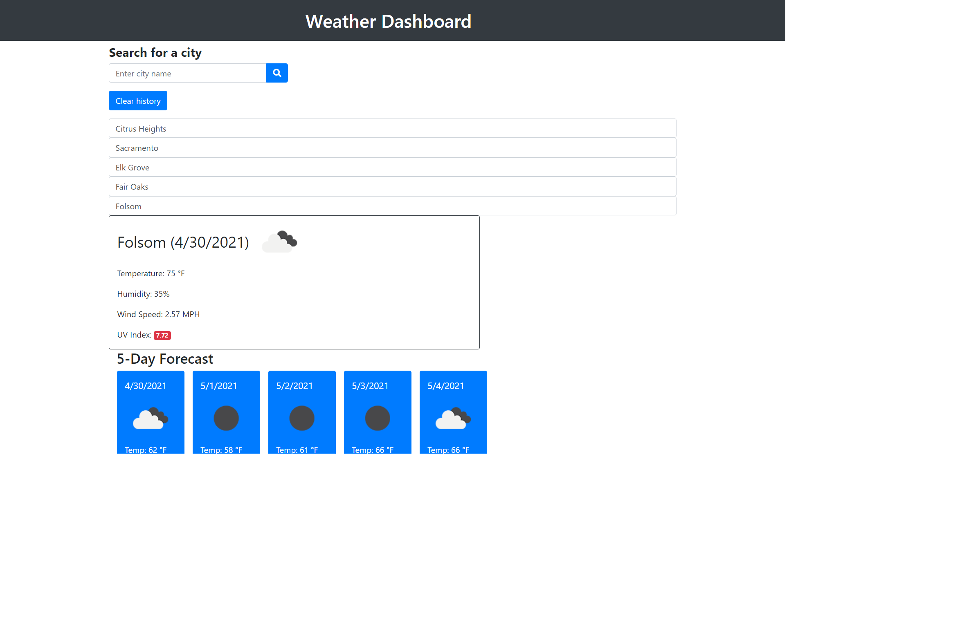This screenshot has height=631, width=971.
Task: Click the cloudy weather icon for 5/4/2021
Action: tap(453, 418)
